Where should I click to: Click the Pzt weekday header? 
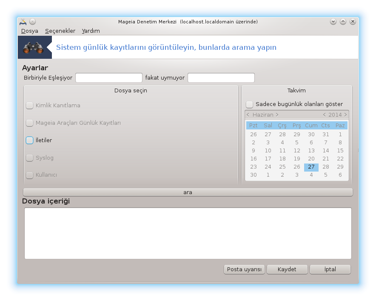click(x=254, y=126)
